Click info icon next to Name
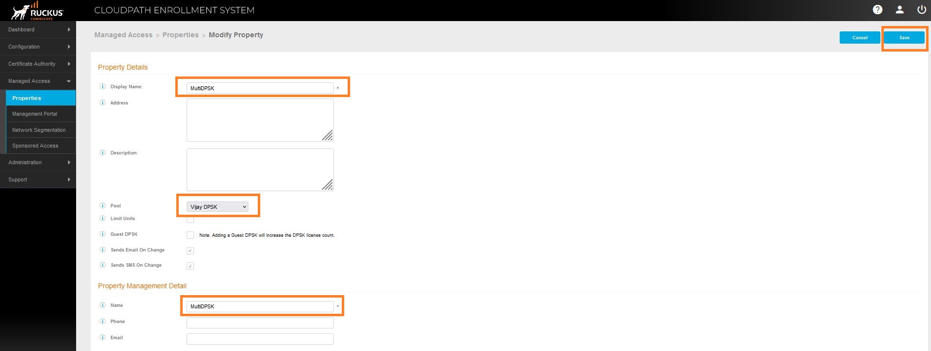931x351 pixels. [103, 305]
